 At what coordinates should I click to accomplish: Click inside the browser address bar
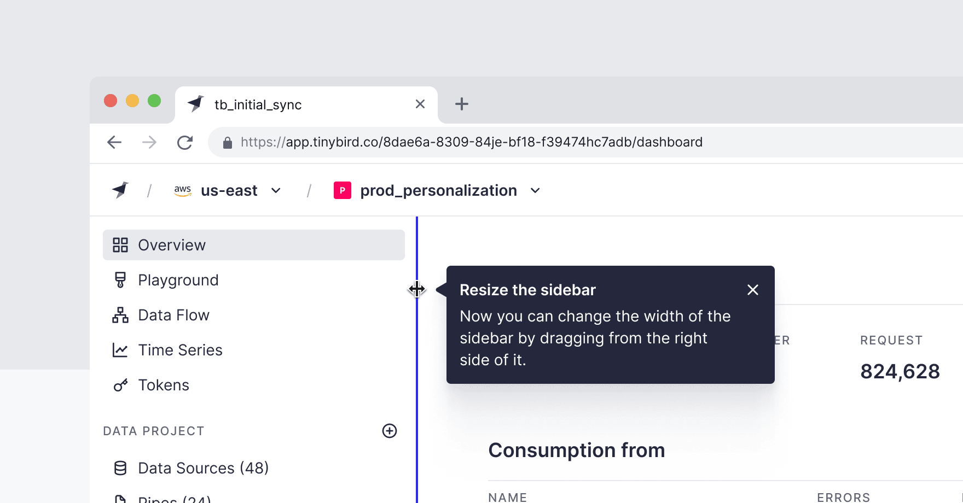point(471,142)
